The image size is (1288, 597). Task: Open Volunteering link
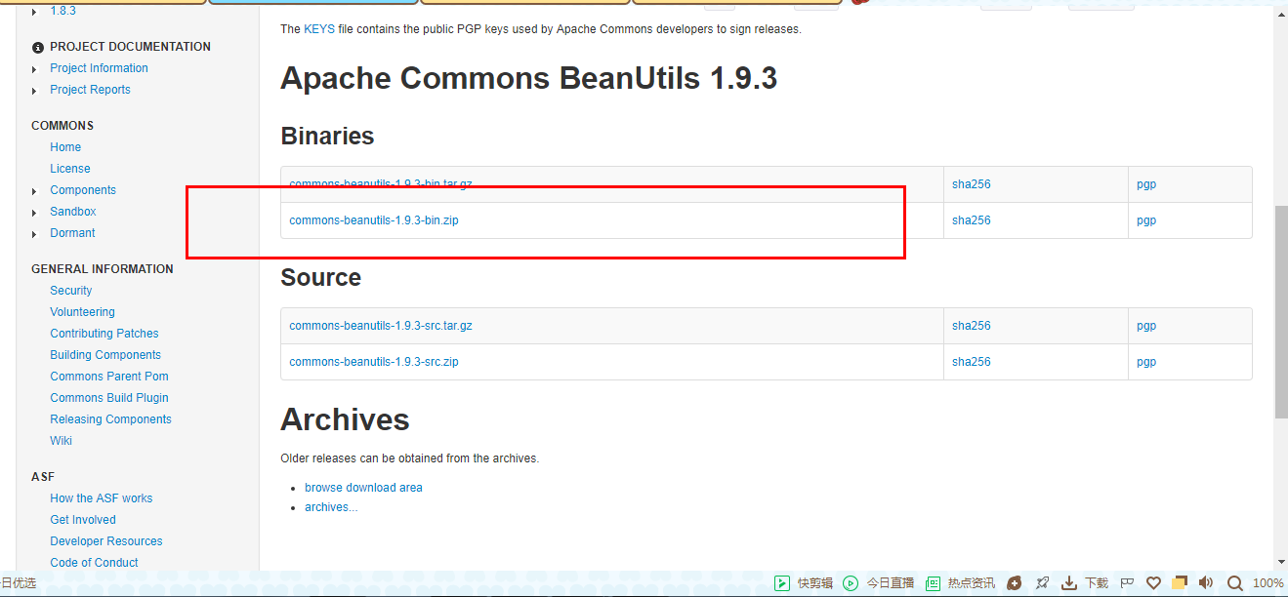click(82, 312)
